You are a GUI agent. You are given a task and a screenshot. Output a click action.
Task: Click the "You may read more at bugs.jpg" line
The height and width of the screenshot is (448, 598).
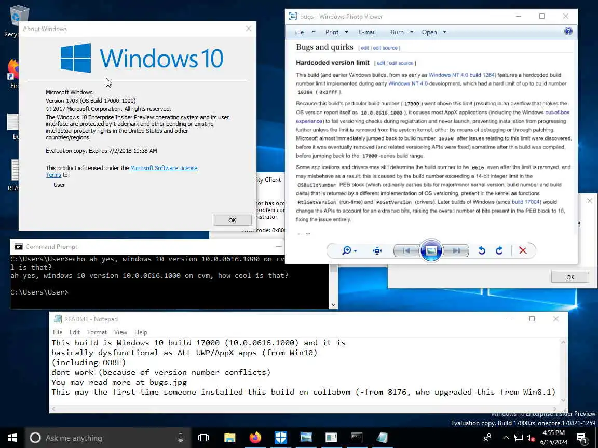coord(119,382)
